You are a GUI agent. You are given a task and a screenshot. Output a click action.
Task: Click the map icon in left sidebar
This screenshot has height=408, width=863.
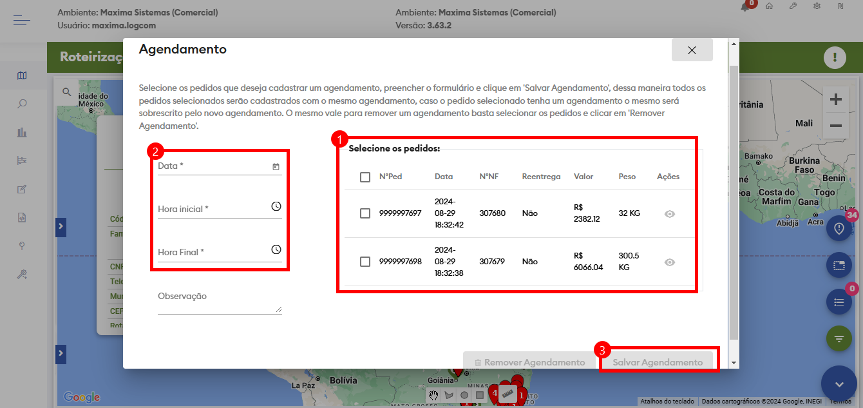click(23, 75)
